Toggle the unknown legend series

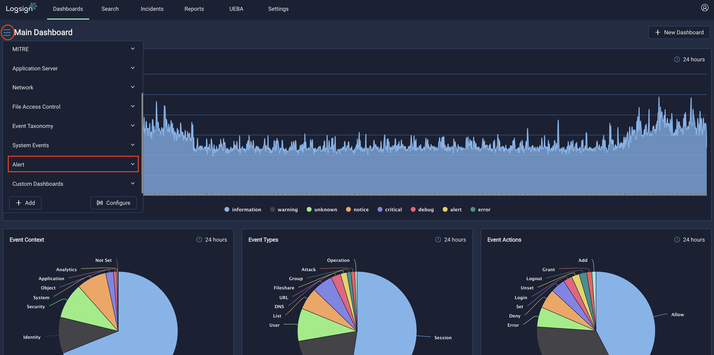click(x=322, y=209)
